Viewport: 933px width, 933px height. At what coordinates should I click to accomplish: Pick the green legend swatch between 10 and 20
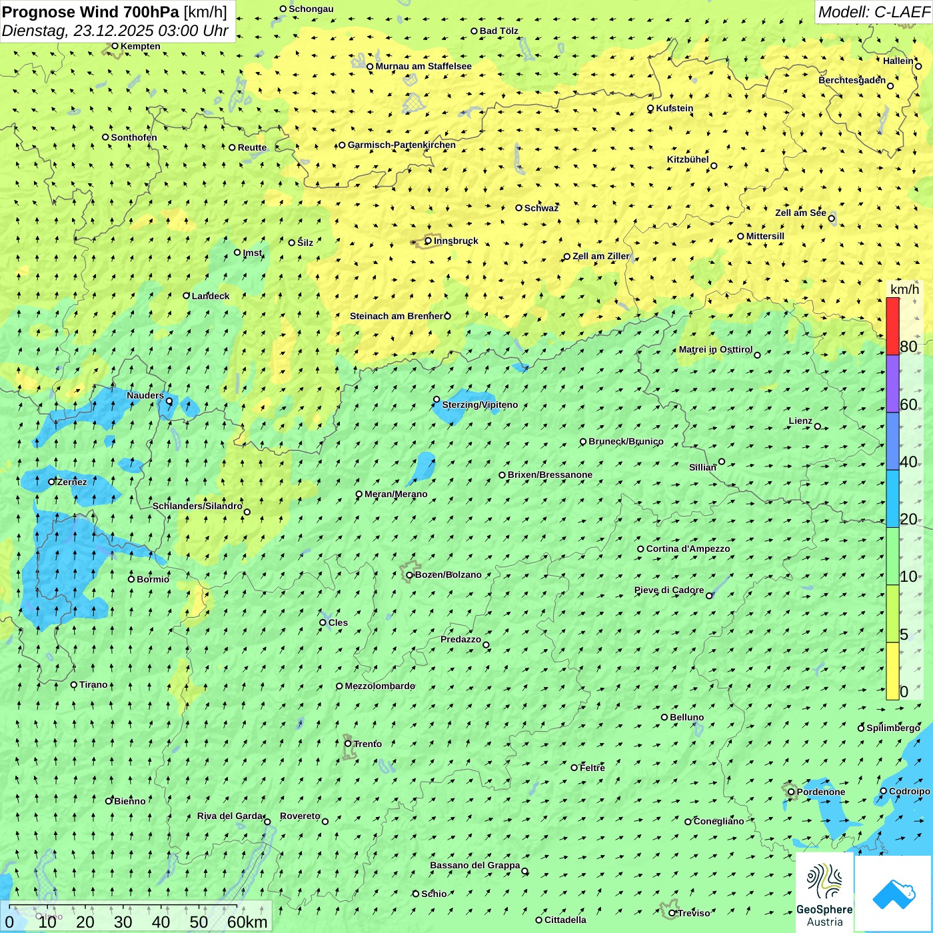pos(892,556)
